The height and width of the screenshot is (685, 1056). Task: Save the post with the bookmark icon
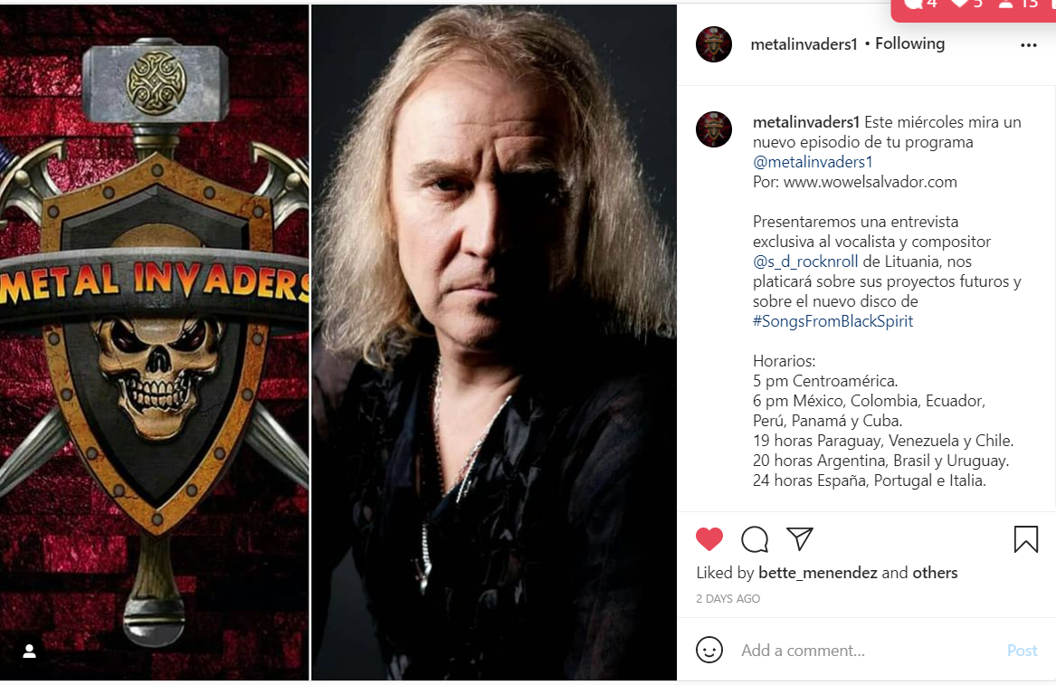coord(1026,539)
